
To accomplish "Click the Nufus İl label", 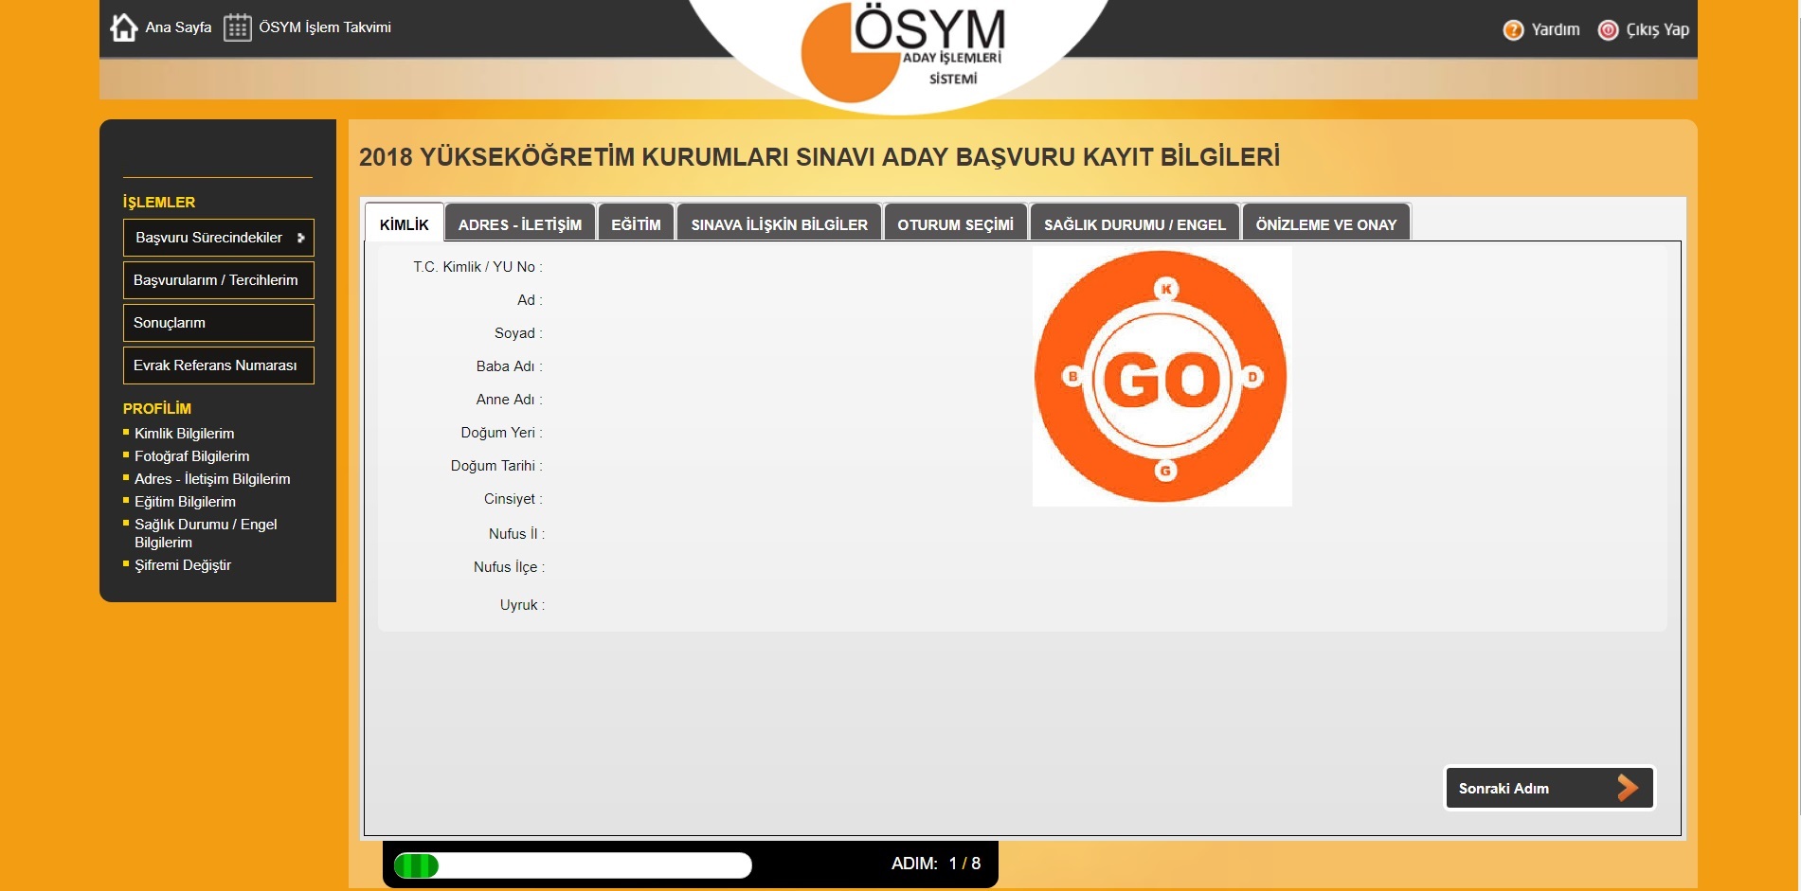I will (516, 534).
